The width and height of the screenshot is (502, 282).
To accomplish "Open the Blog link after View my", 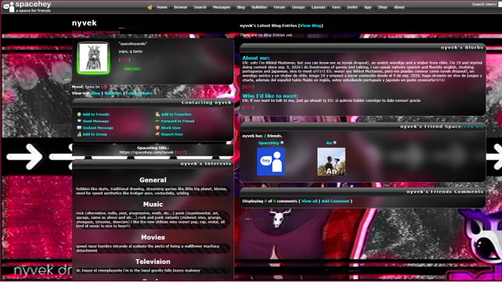I will pyautogui.click(x=96, y=93).
